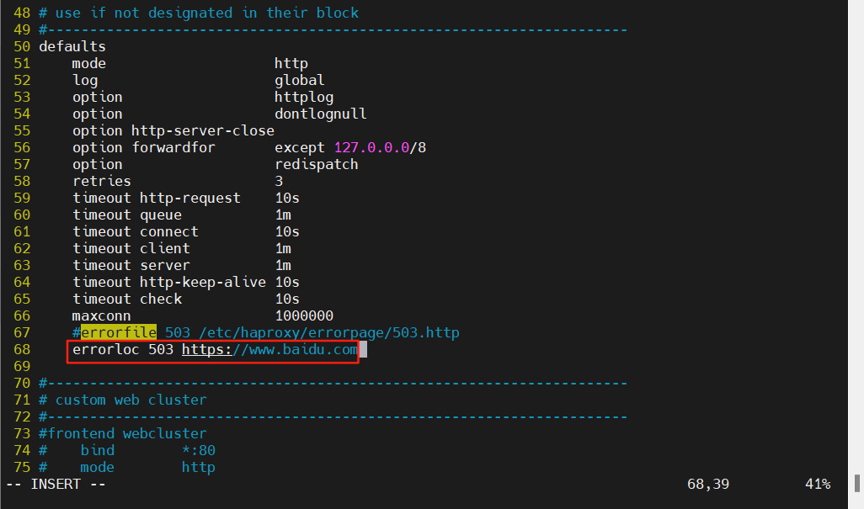Click 'http-server-close' on line 55
The height and width of the screenshot is (509, 864).
click(x=202, y=131)
